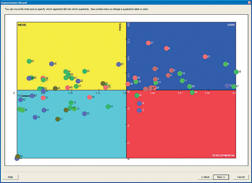Click the 44 vertical axis tick
The height and width of the screenshot is (183, 252).
[128, 126]
